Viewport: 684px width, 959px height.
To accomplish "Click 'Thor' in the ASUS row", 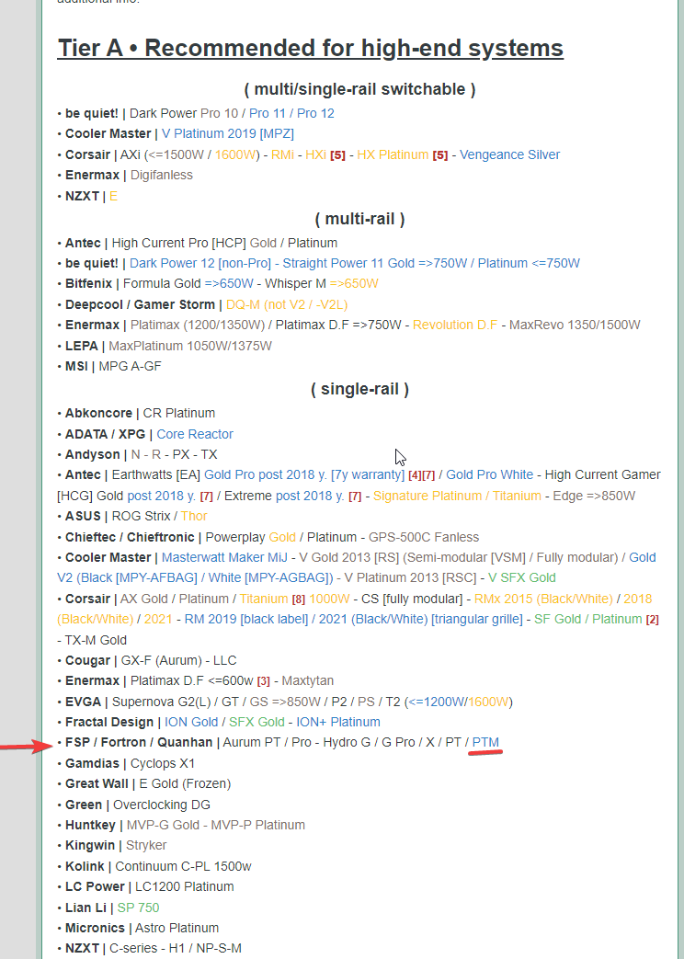I will point(194,516).
